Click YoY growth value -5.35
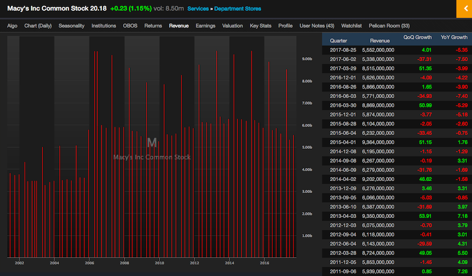The width and height of the screenshot is (472, 276). 461,50
